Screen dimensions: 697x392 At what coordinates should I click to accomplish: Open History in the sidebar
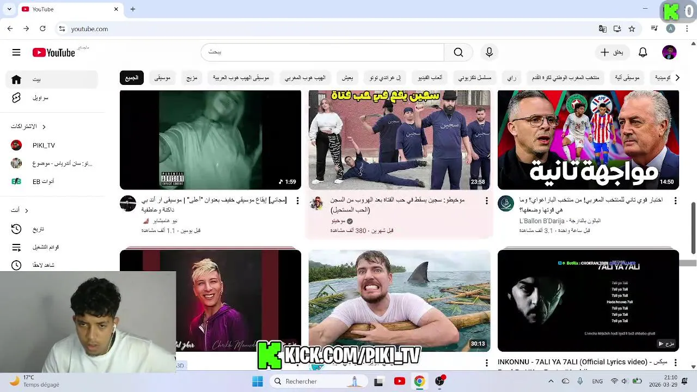click(x=52, y=229)
